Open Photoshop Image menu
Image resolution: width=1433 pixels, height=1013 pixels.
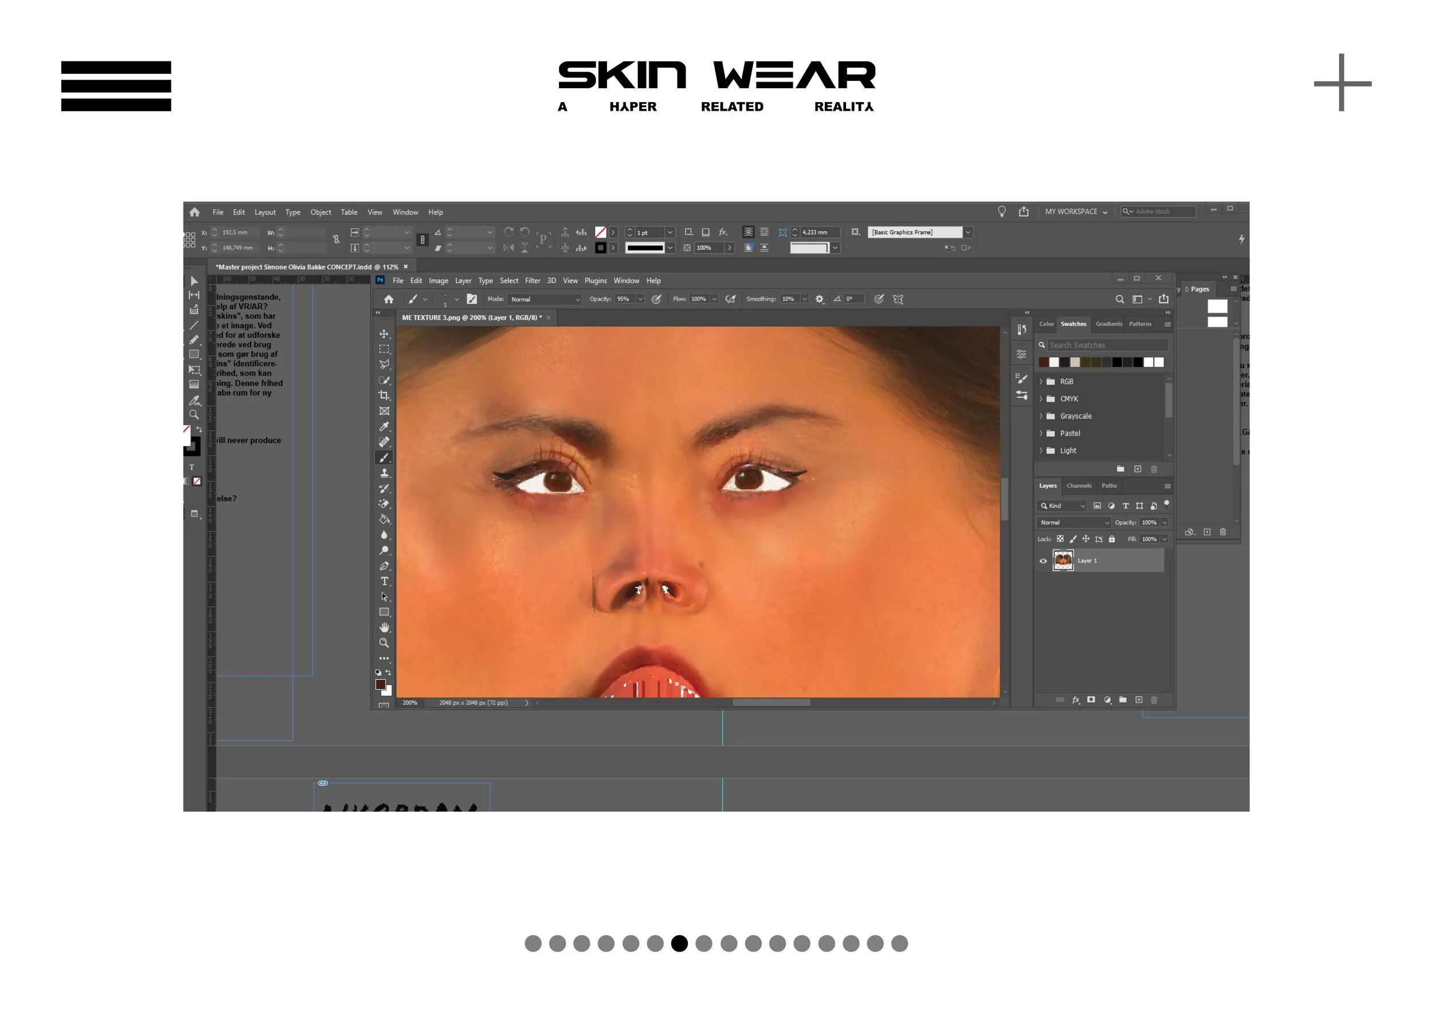pos(438,281)
